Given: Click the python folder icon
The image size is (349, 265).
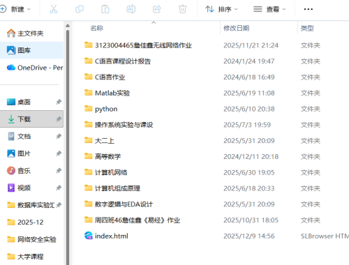Looking at the screenshot, I should [x=89, y=109].
